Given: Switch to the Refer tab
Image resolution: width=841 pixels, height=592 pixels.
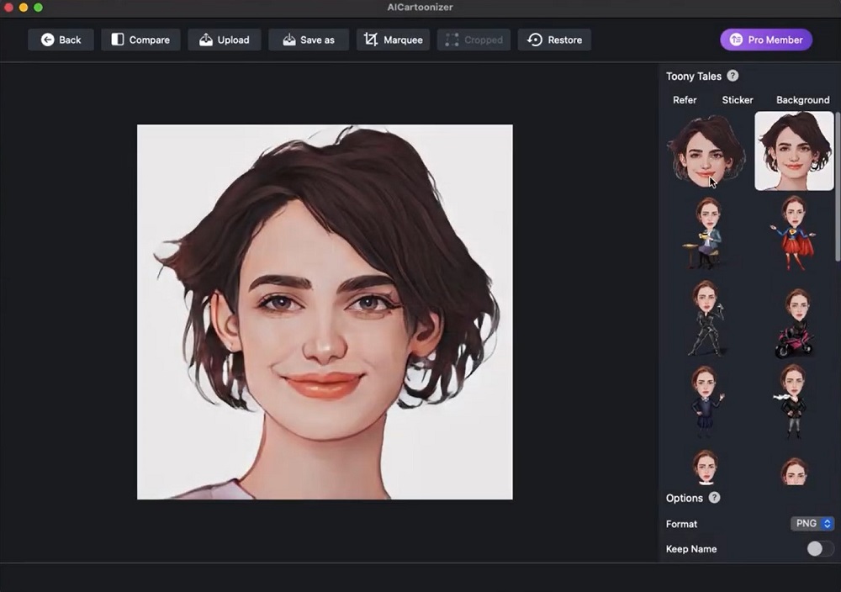Looking at the screenshot, I should click(x=684, y=99).
